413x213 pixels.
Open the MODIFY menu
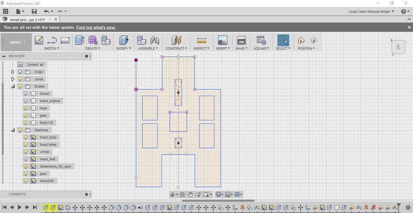click(x=123, y=48)
